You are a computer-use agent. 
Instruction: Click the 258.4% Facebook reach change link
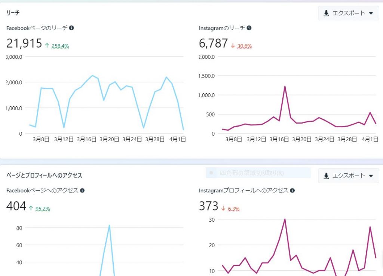tap(60, 46)
